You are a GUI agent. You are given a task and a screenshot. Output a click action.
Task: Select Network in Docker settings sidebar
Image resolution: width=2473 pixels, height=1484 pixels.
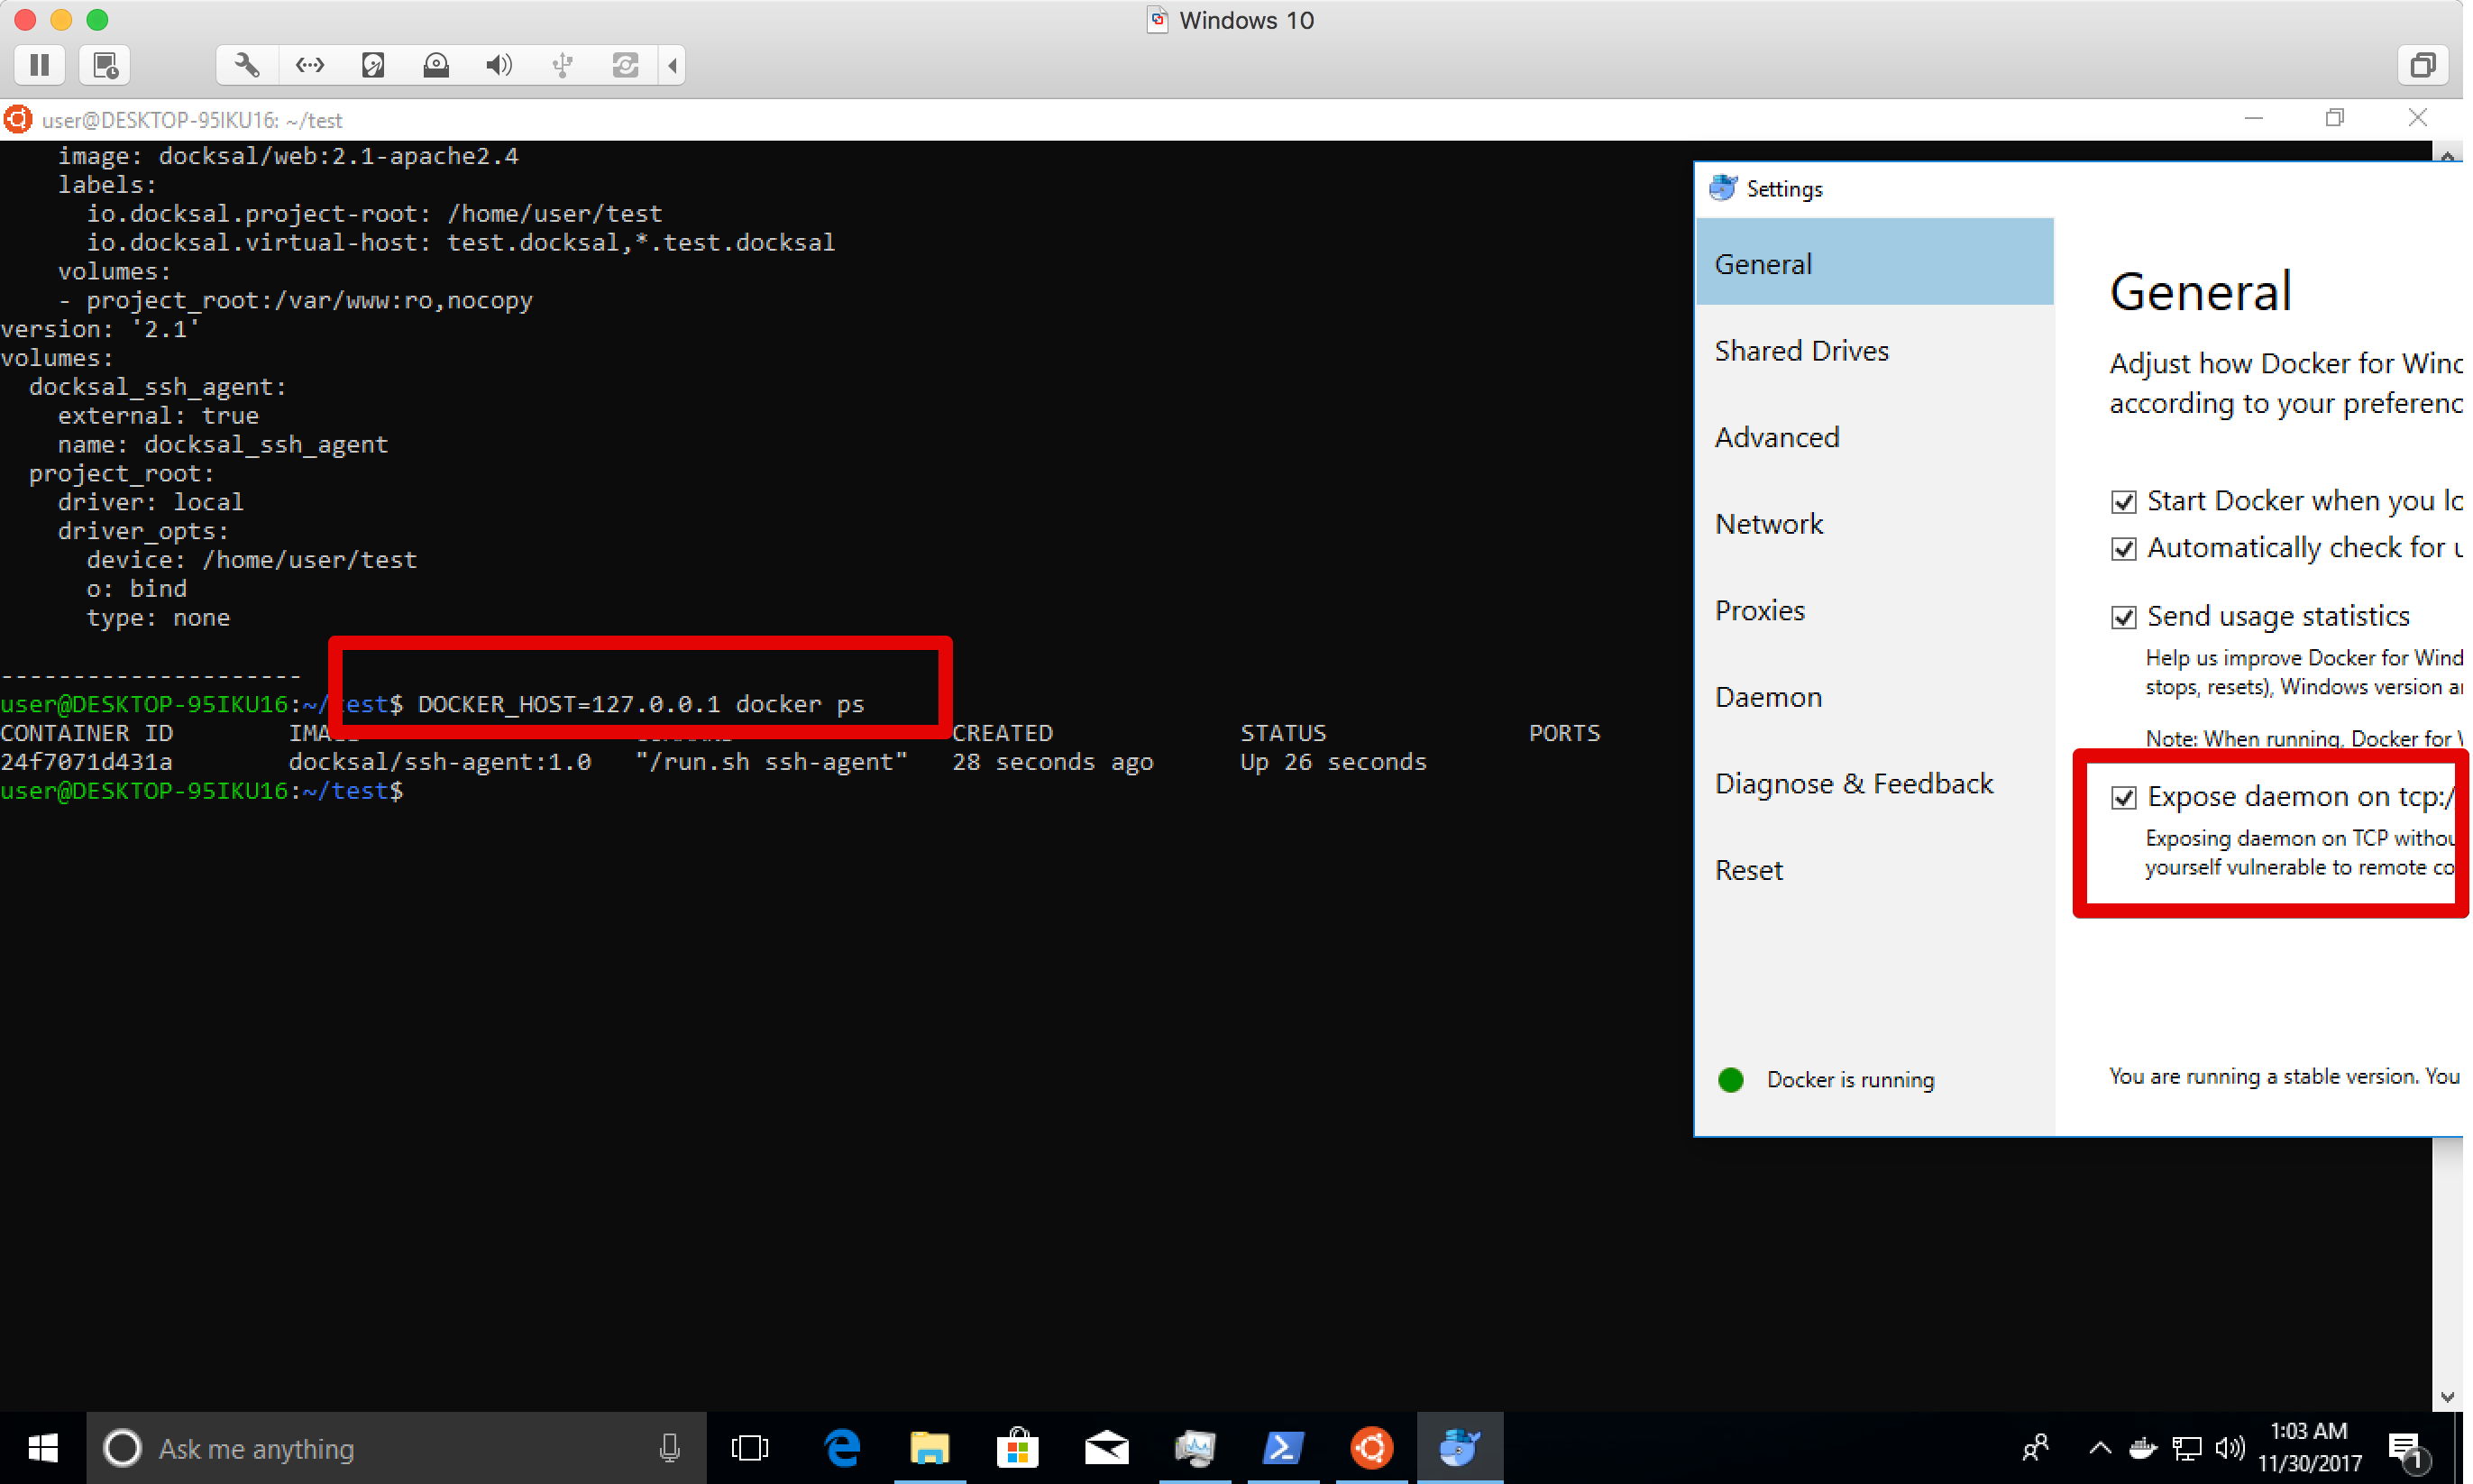1769,523
